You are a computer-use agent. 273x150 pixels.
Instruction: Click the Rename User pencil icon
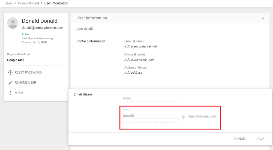(x=10, y=82)
